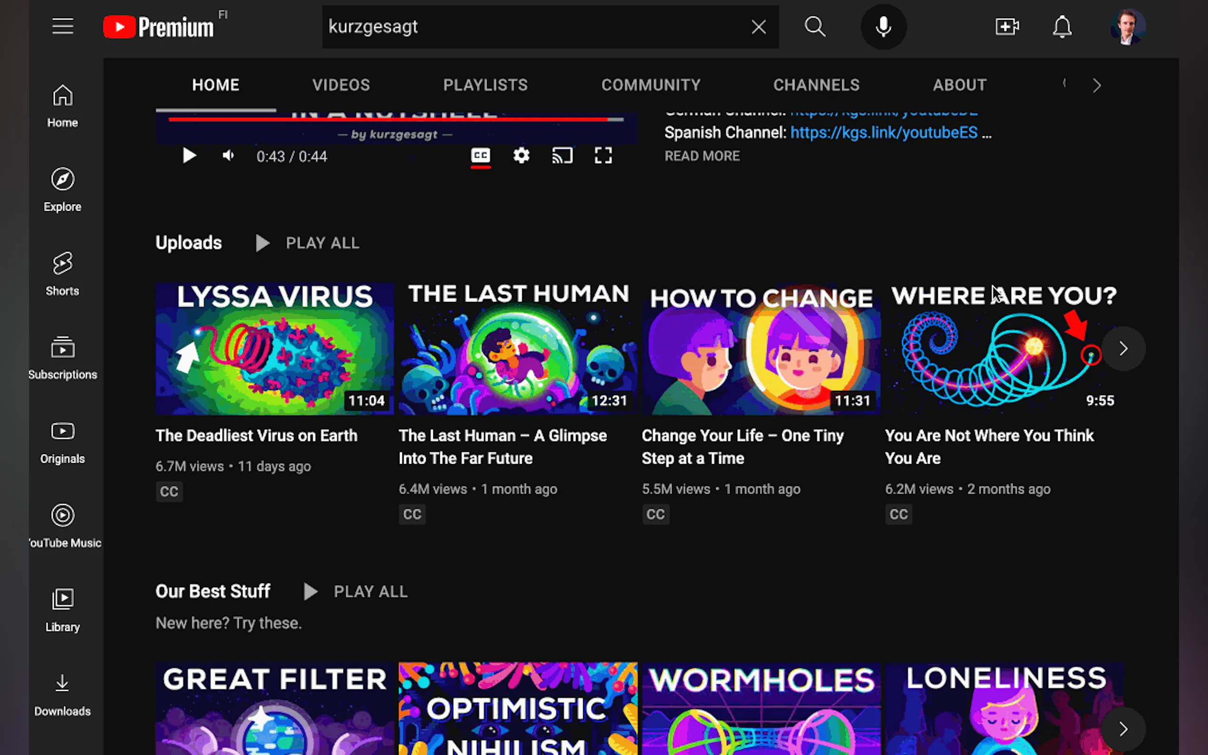
Task: Open the Optimistic Nihilism thumbnail
Action: point(518,708)
